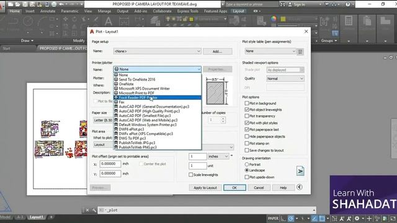Collapse the printer Name dropdown showing None
Image resolution: width=397 pixels, height=223 pixels.
(x=157, y=69)
